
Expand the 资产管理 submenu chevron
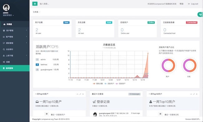27,37
